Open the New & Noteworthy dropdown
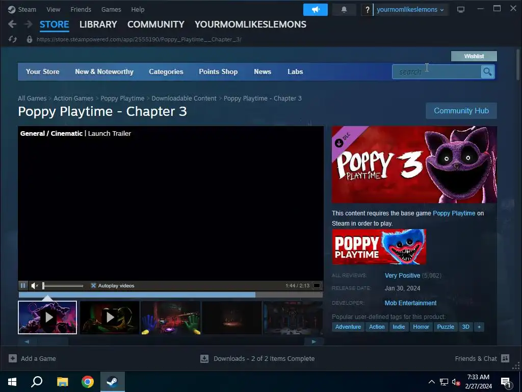Viewport: 522px width, 392px height. click(x=104, y=71)
